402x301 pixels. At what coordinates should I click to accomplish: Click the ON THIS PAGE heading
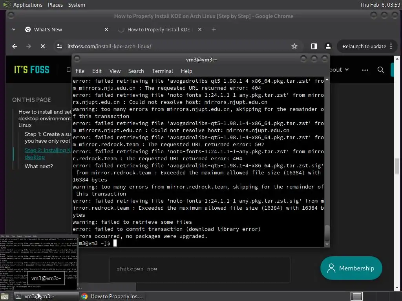point(31,100)
